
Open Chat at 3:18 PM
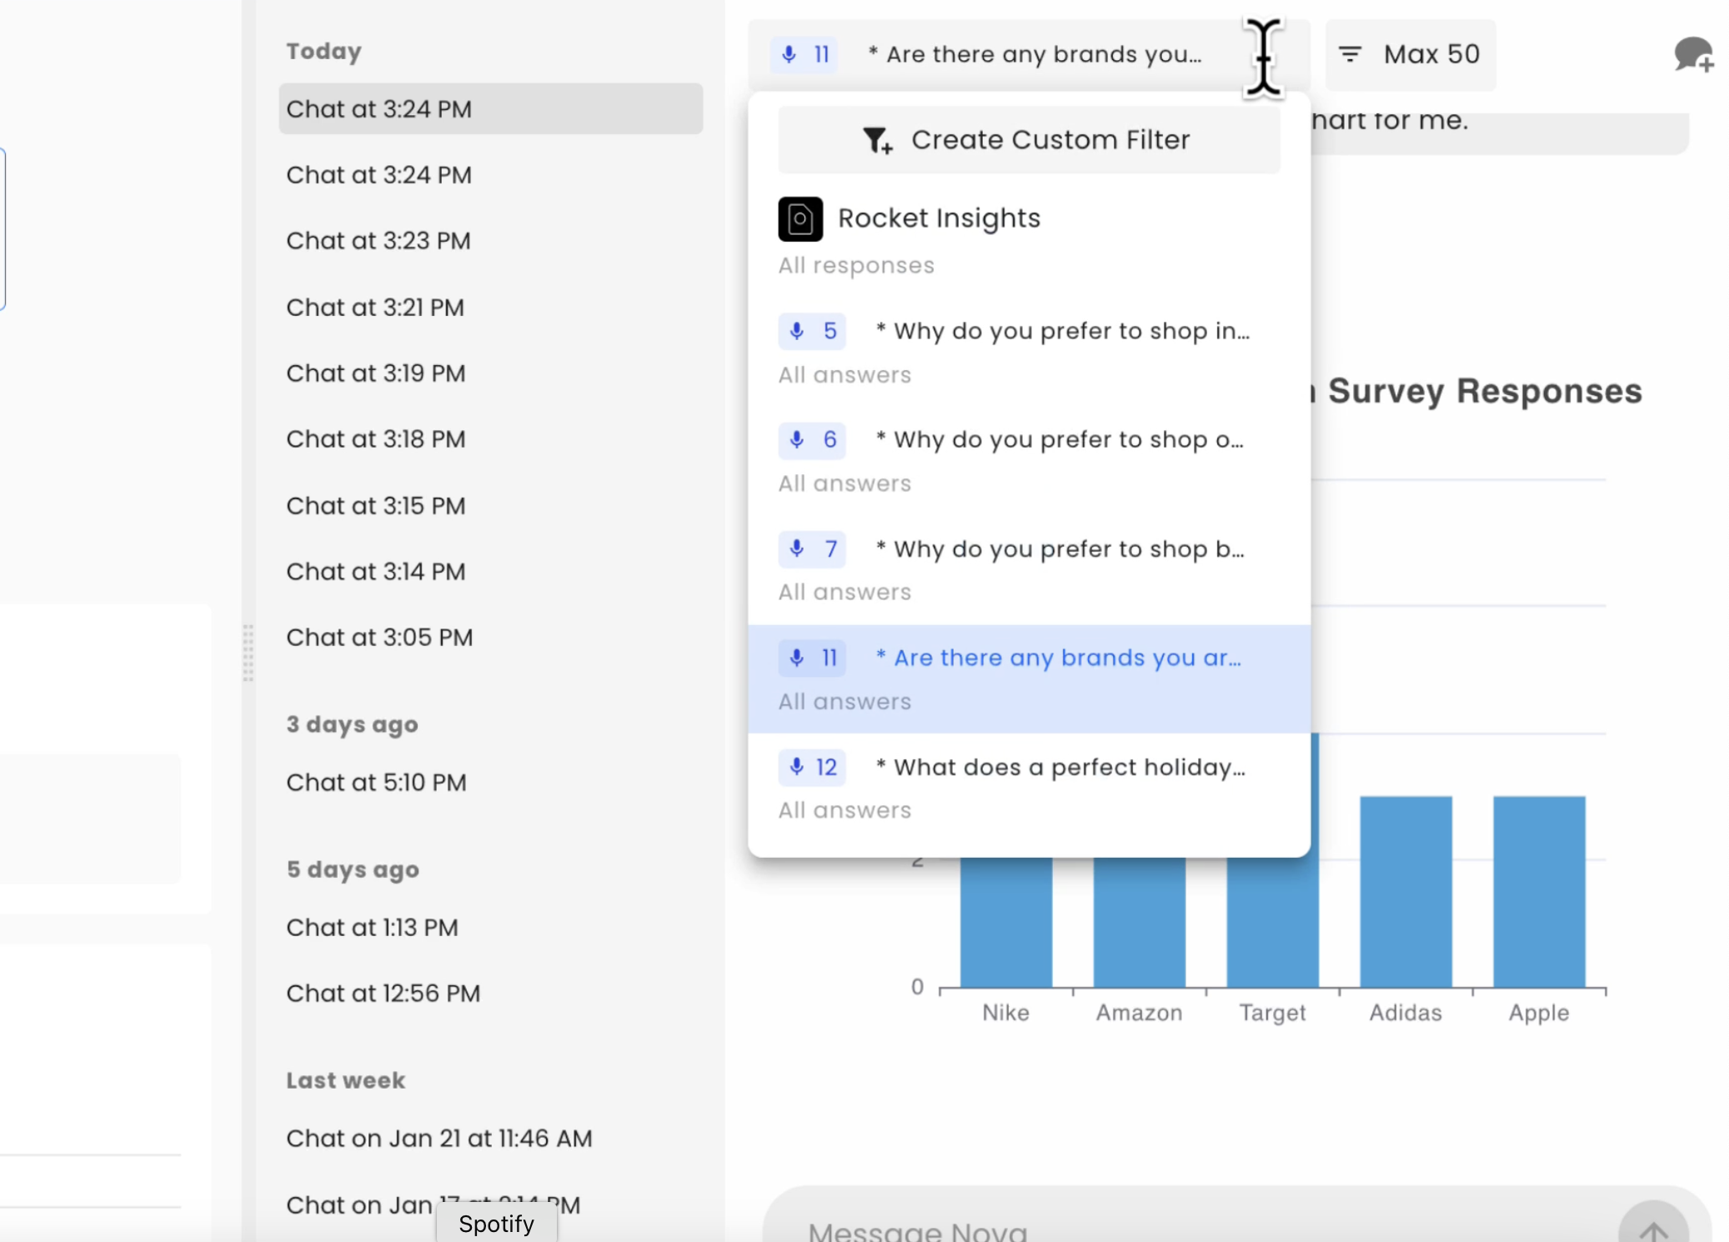click(x=490, y=439)
